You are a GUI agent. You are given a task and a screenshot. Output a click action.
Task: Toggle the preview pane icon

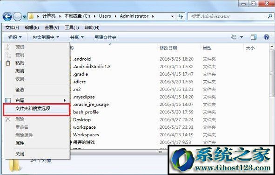[254, 37]
